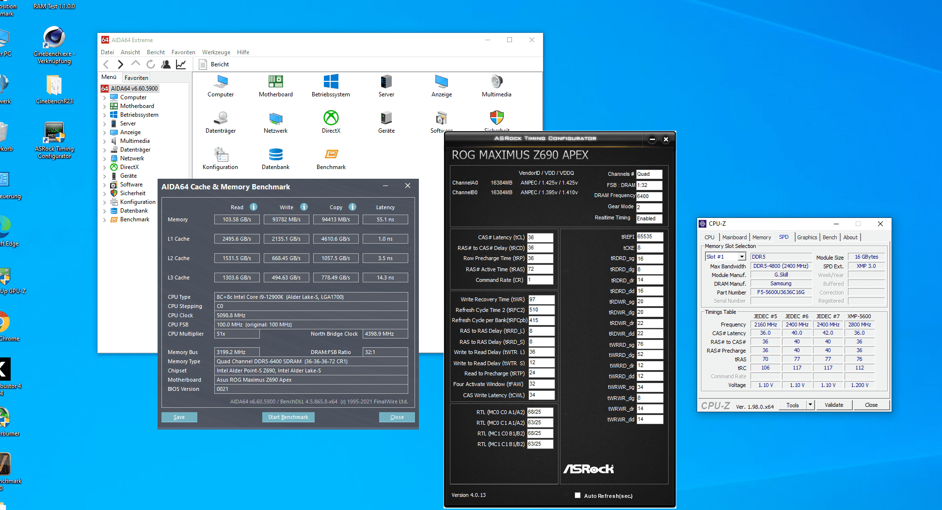Click the graph line-chart toolbar icon

(181, 64)
